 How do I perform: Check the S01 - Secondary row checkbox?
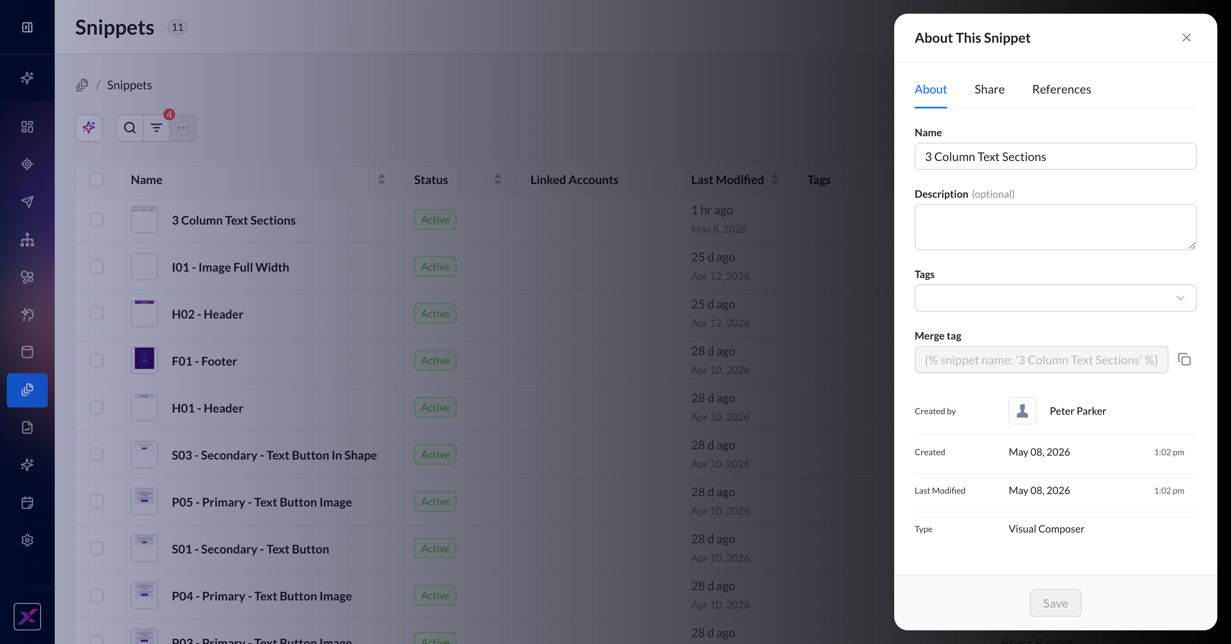click(97, 548)
